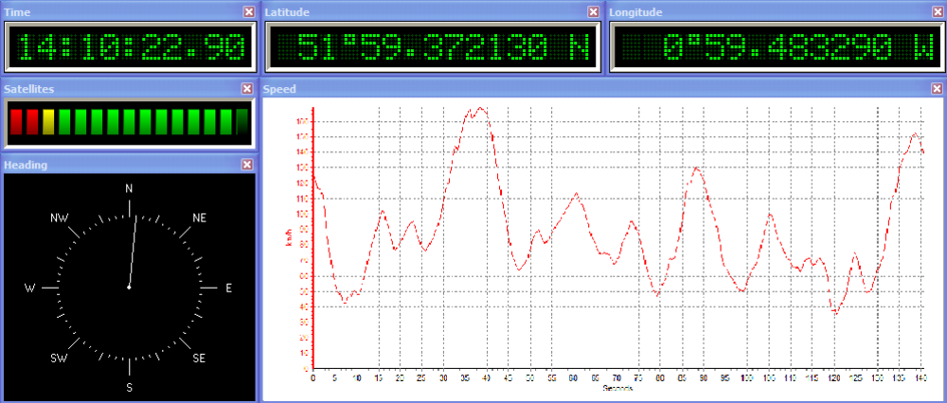Click the 14:10:22.90 time readout
Image resolution: width=947 pixels, height=403 pixels.
click(x=131, y=47)
